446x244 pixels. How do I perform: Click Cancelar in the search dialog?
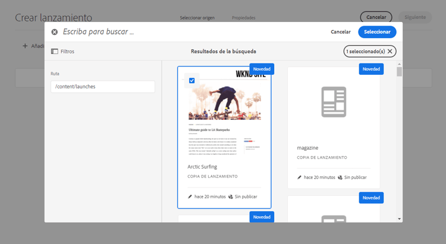(x=341, y=32)
